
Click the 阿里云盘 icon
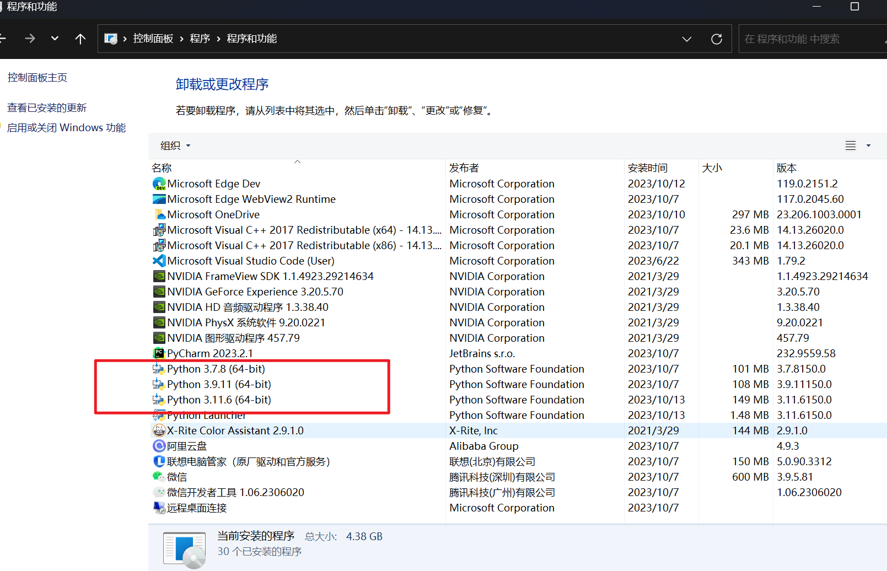coord(159,446)
